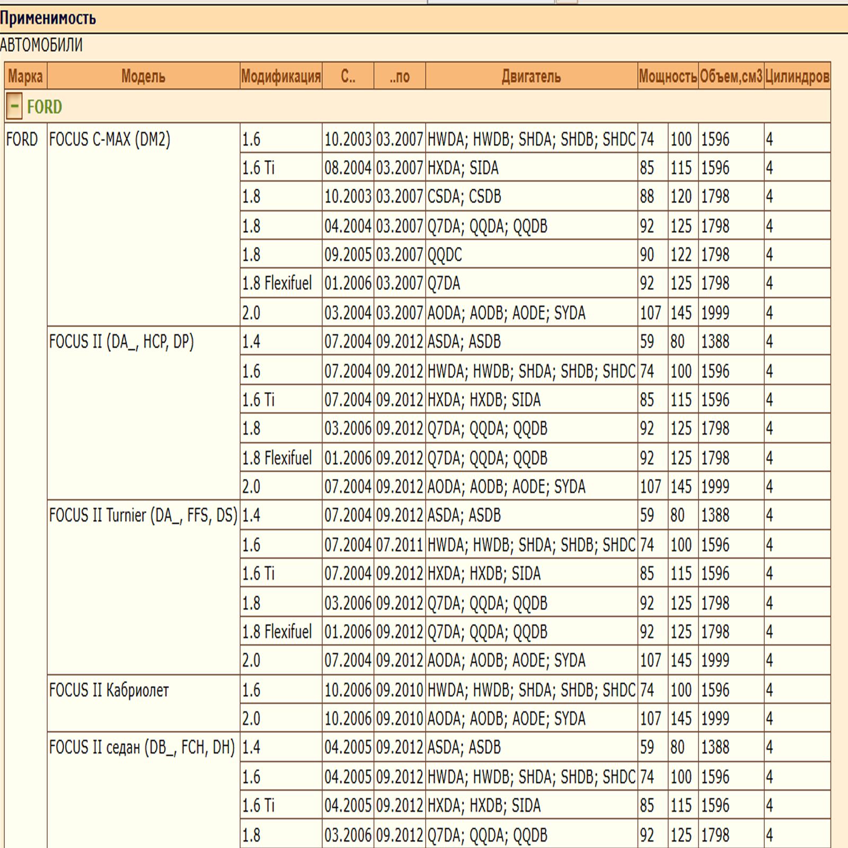Click the Применимость section title
848x848 pixels.
click(x=48, y=19)
